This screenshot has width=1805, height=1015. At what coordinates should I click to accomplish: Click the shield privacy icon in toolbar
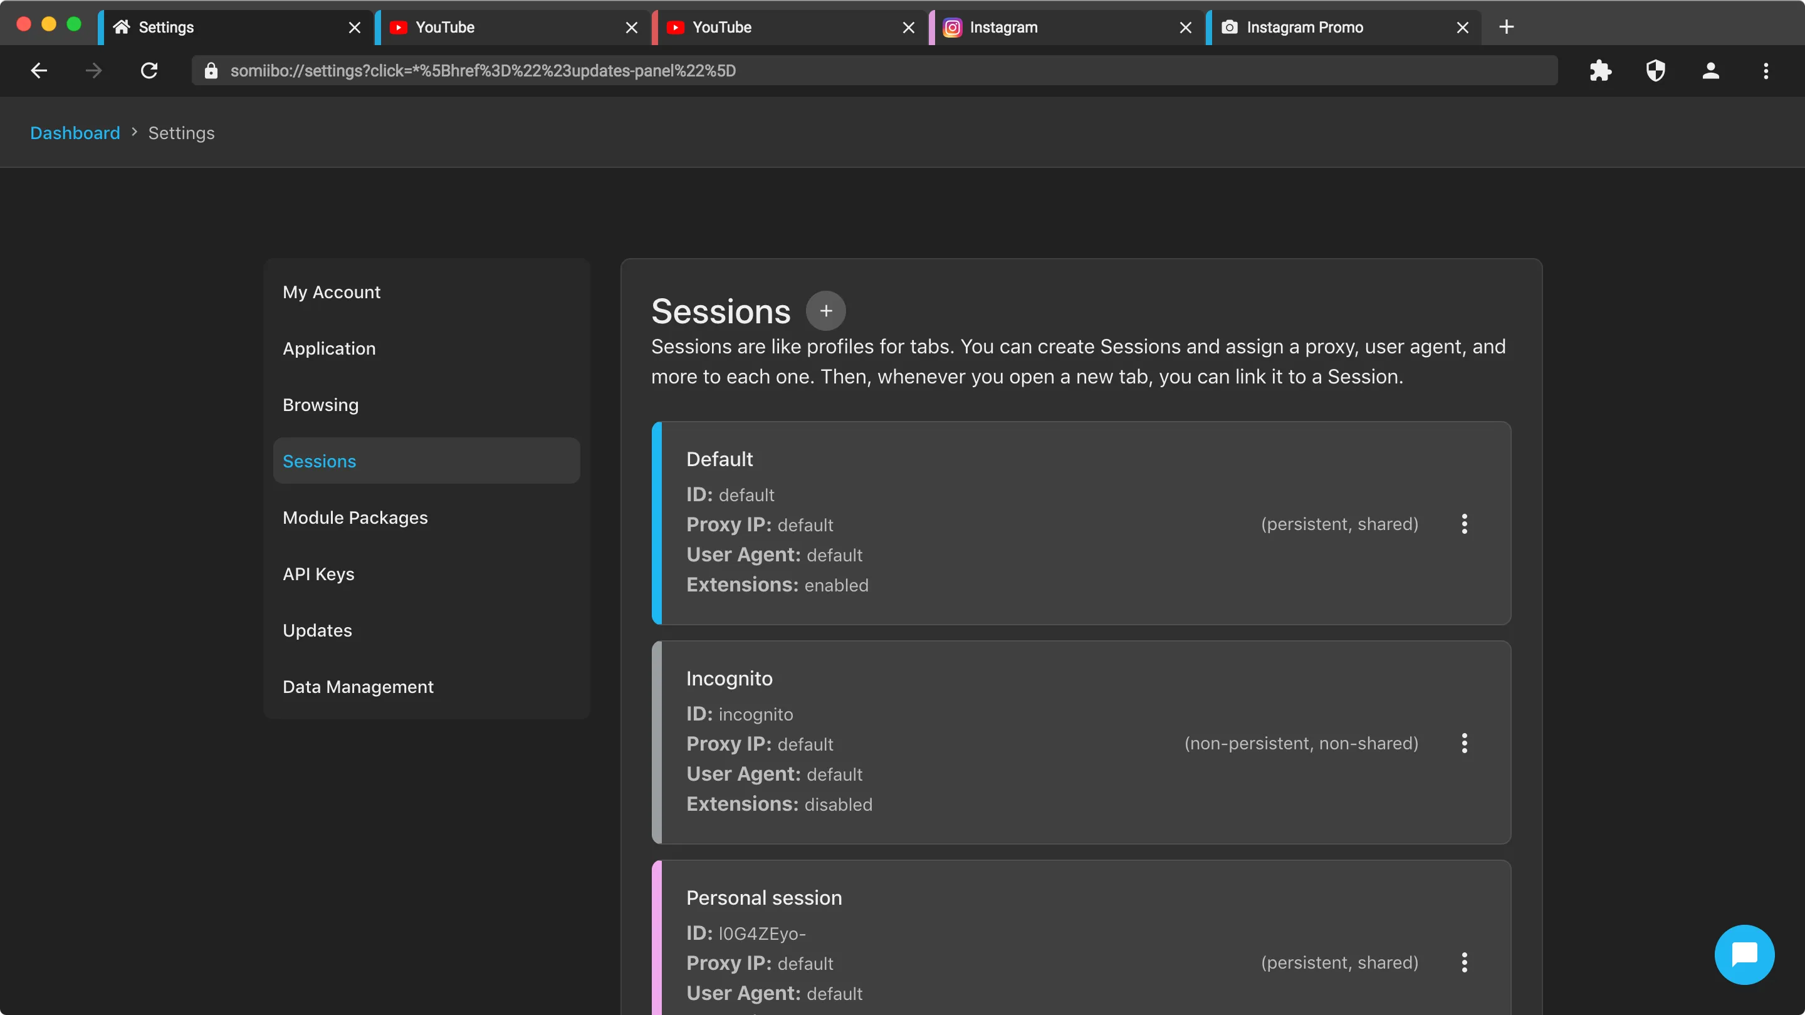click(x=1656, y=71)
